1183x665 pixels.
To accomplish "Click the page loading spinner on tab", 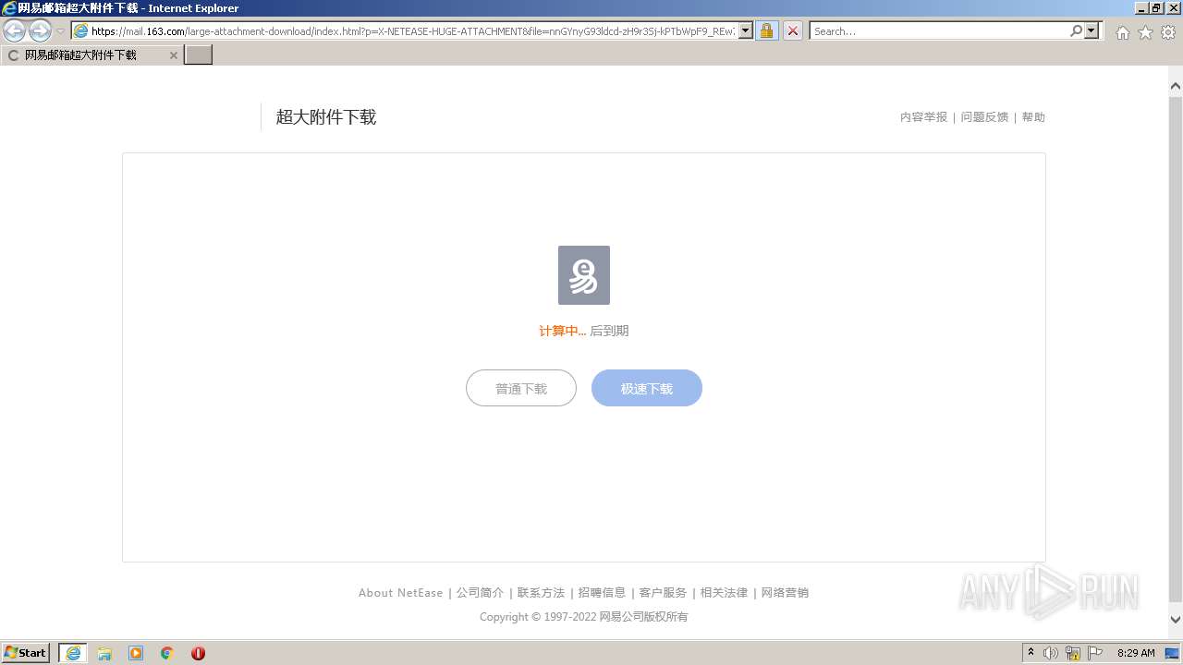I will click(13, 55).
